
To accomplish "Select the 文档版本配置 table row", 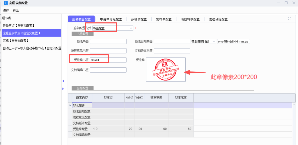I will point(180,123).
